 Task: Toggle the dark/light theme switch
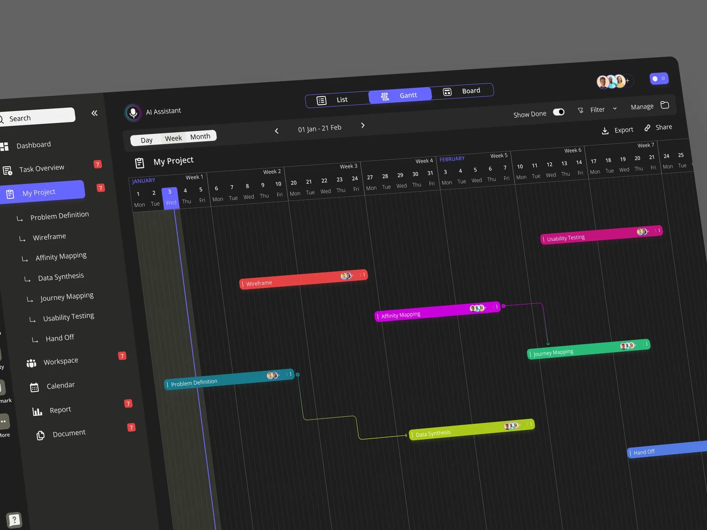[x=659, y=79]
